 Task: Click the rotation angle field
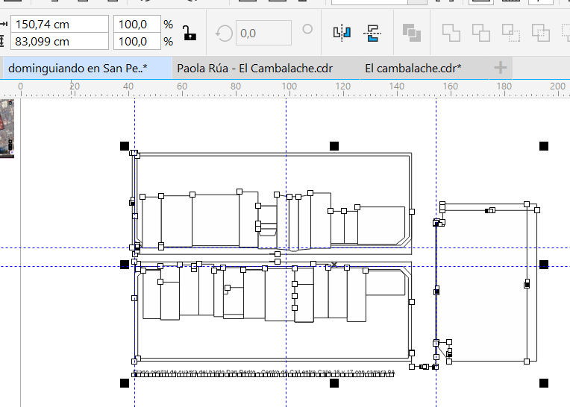263,34
